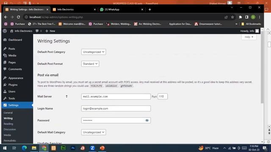Open Arc Welding Electro bookmark

click(x=148, y=24)
